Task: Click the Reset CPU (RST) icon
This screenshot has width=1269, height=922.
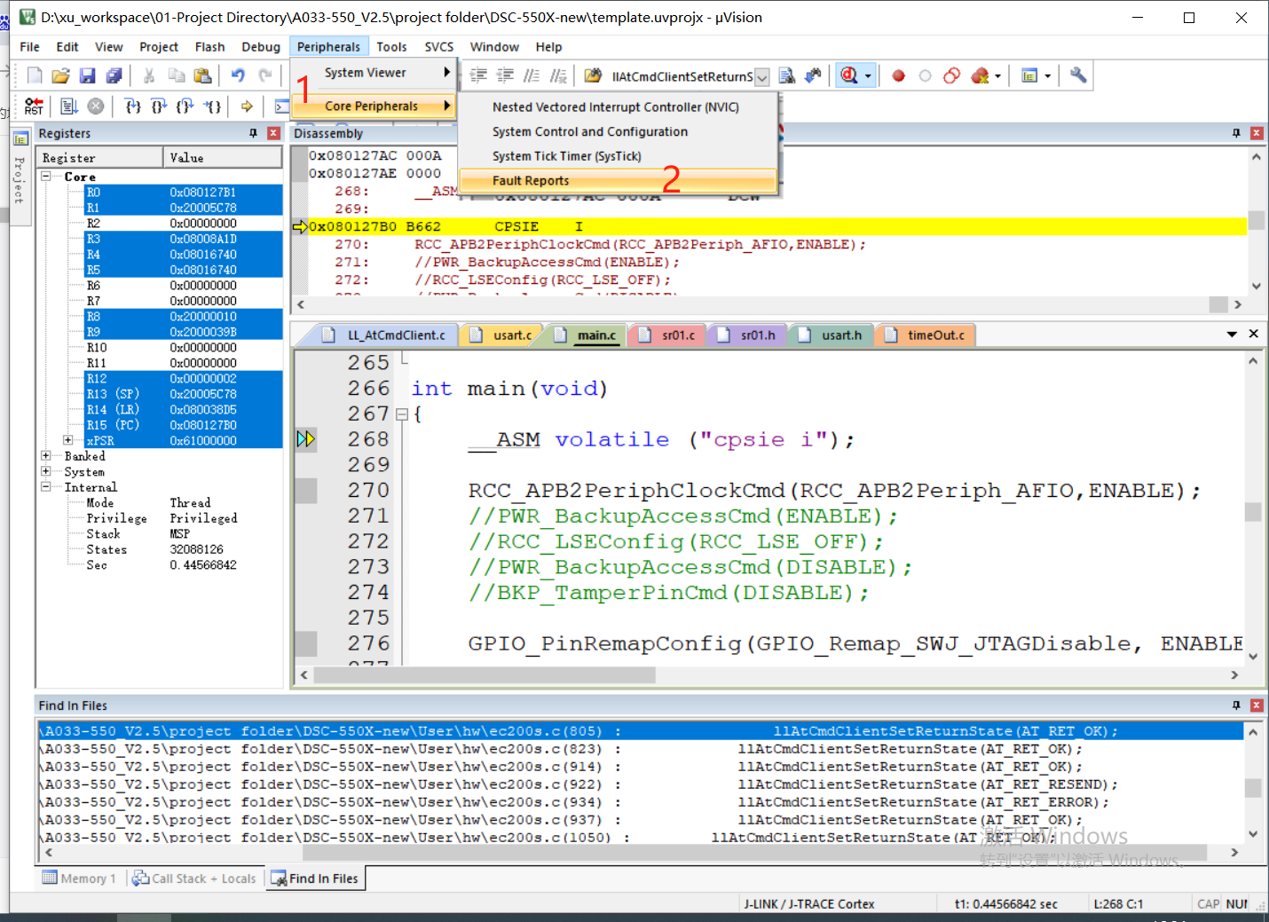Action: pyautogui.click(x=34, y=106)
